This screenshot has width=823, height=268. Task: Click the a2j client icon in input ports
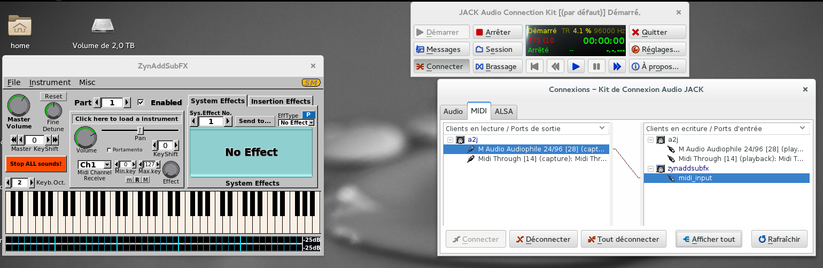[660, 140]
